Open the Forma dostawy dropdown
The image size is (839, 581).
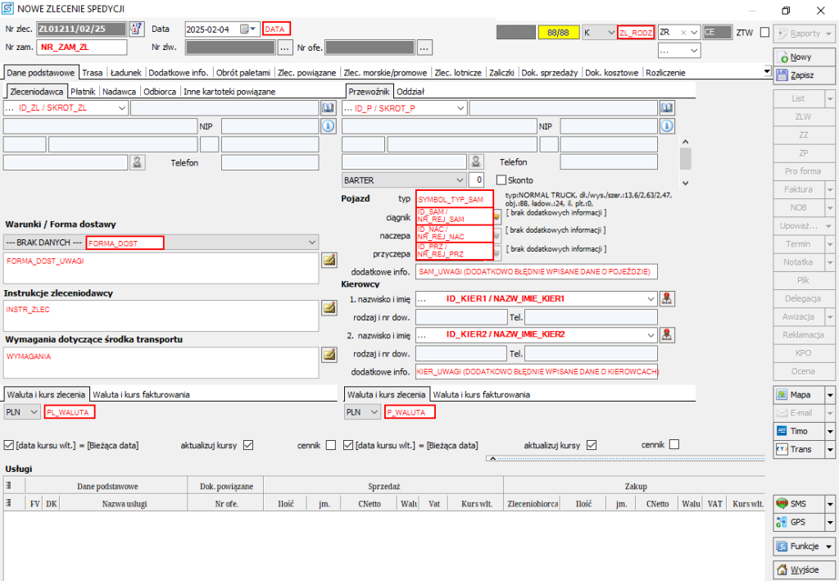(311, 243)
